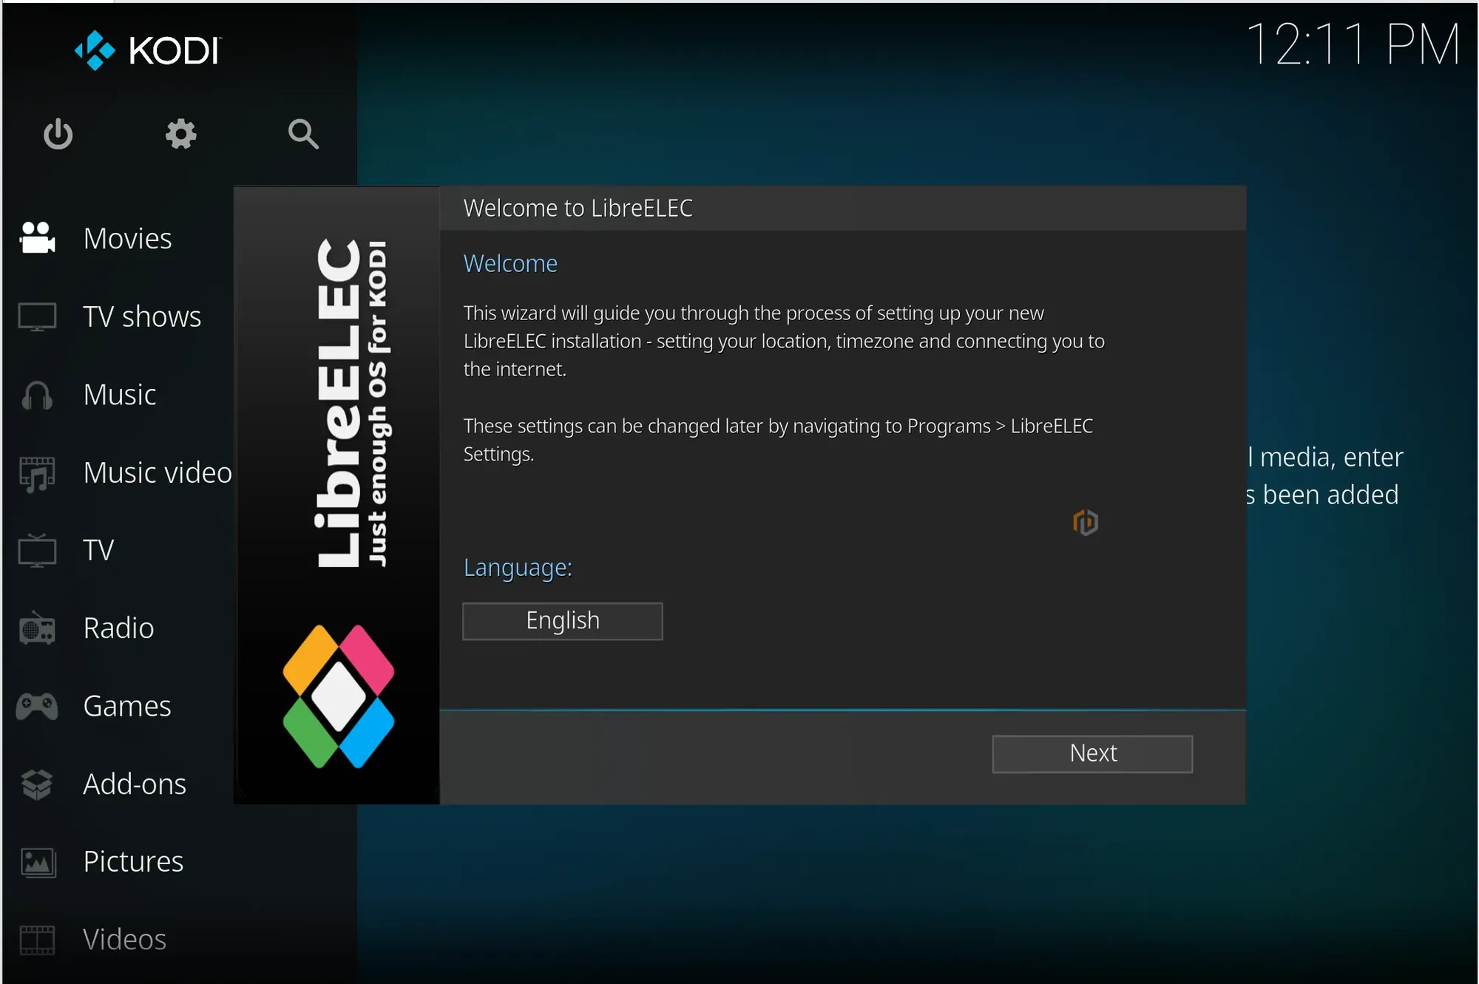Screen dimensions: 1479x984
Task: Click the 'Welcome to LibreELEC' dialog title
Action: tap(578, 208)
